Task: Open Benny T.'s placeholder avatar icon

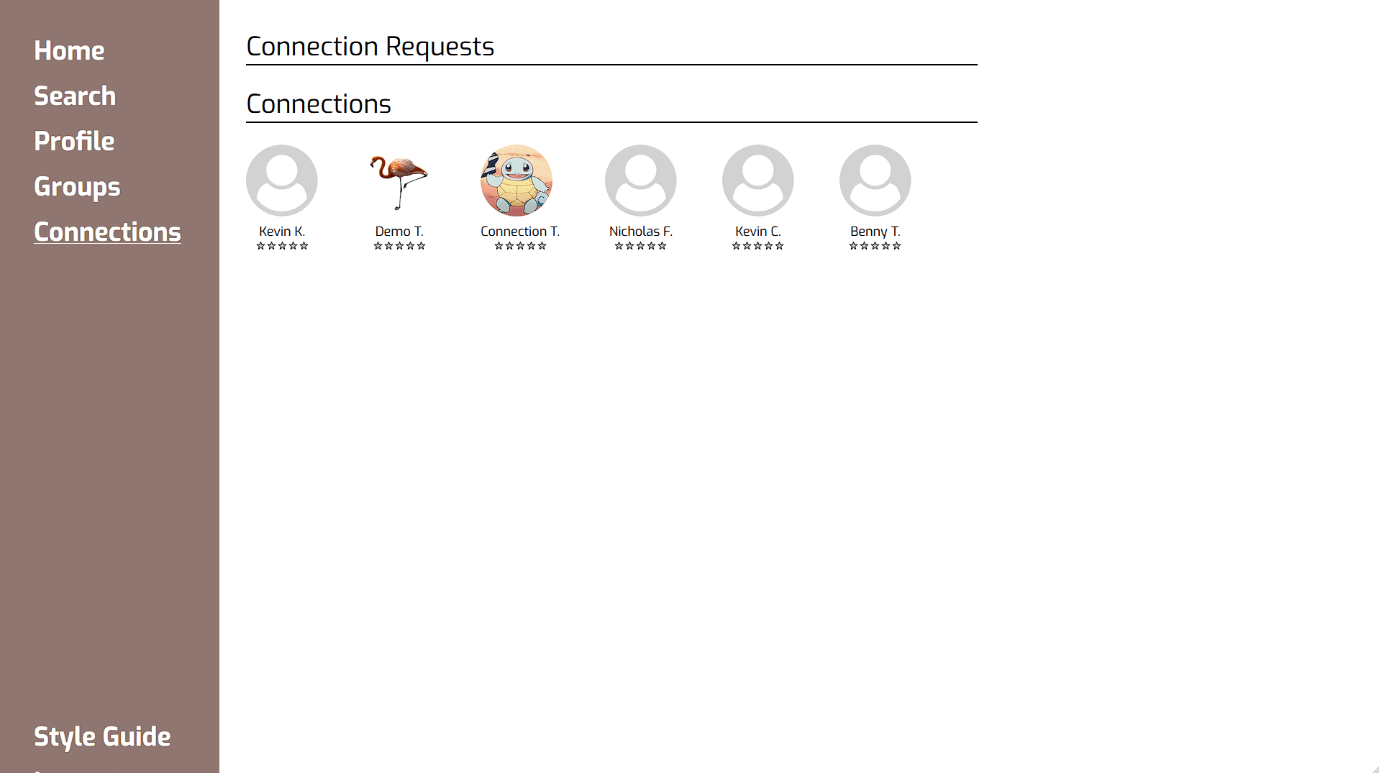Action: click(x=875, y=180)
